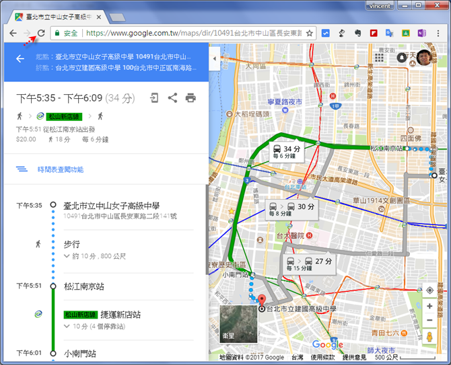Click 臺北市立中山女子高級中學 origin in step list

(x=112, y=206)
